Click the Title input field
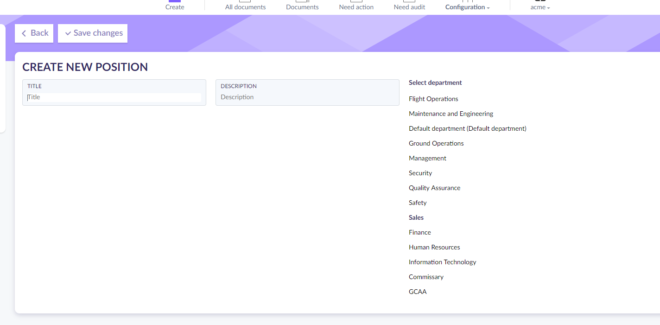This screenshot has width=660, height=325. point(114,97)
